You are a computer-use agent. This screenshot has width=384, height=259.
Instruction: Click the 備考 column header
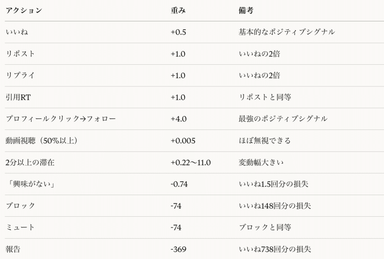point(246,11)
